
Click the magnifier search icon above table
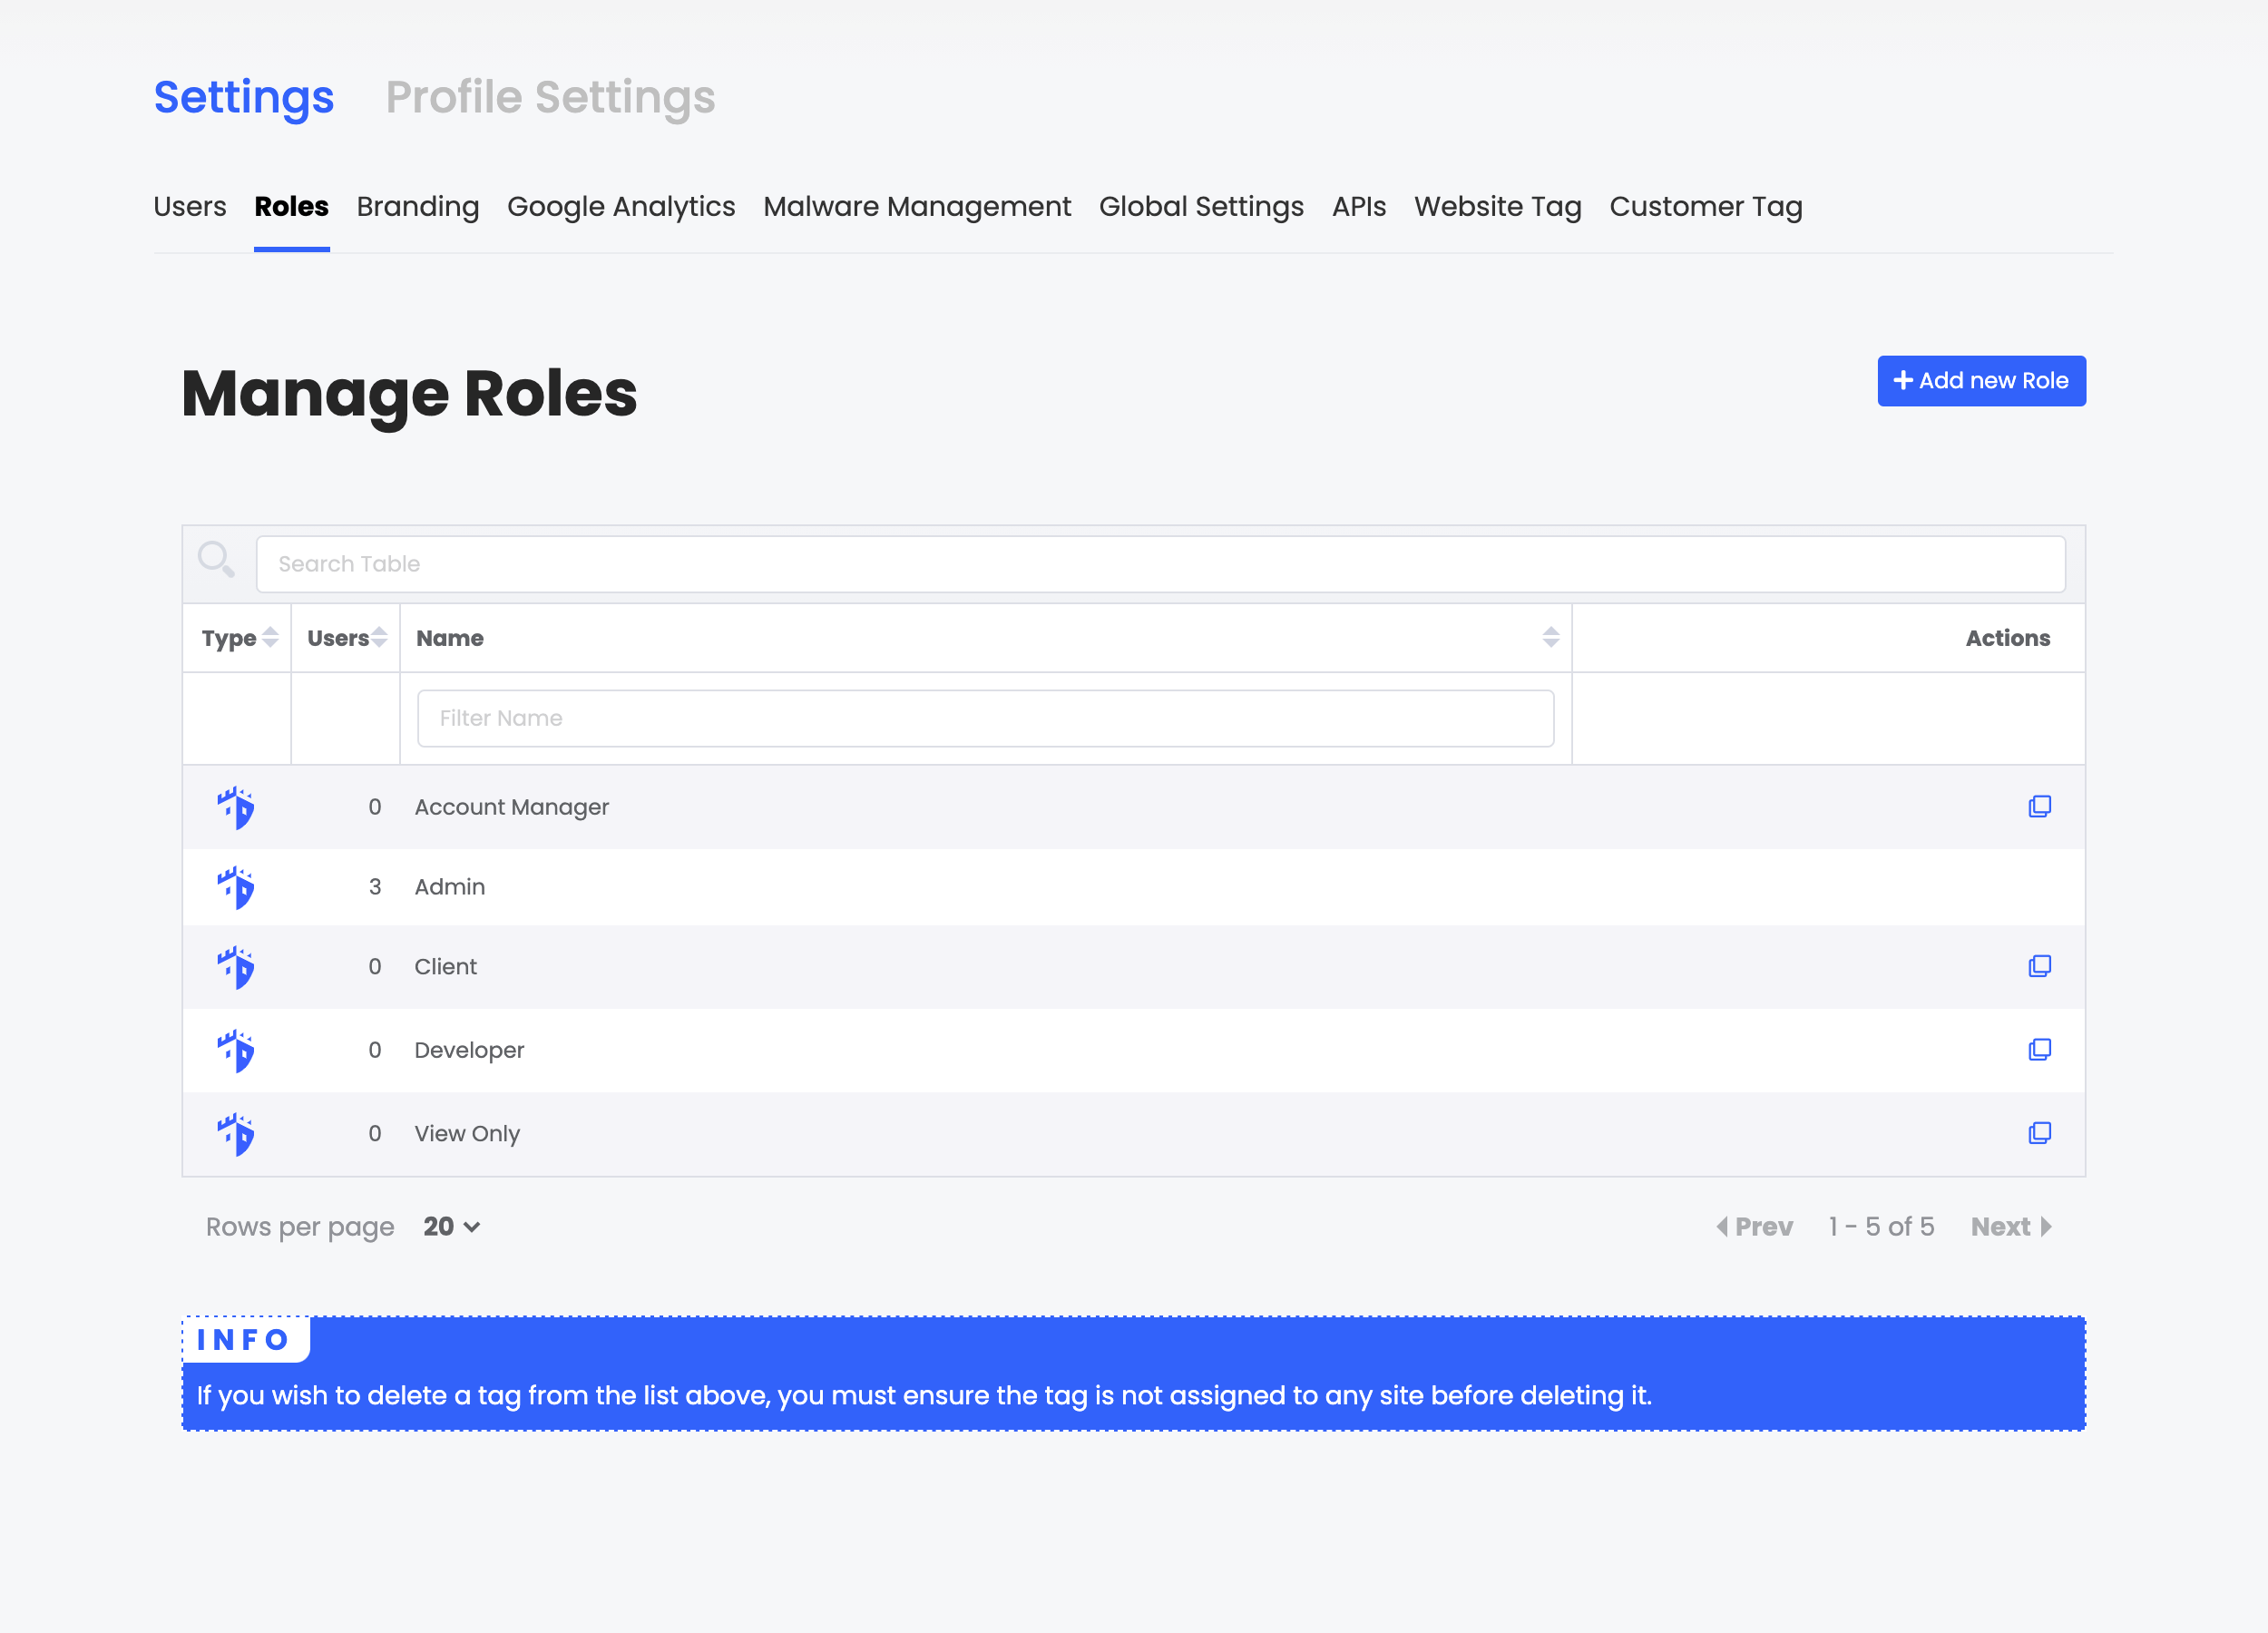(x=216, y=560)
